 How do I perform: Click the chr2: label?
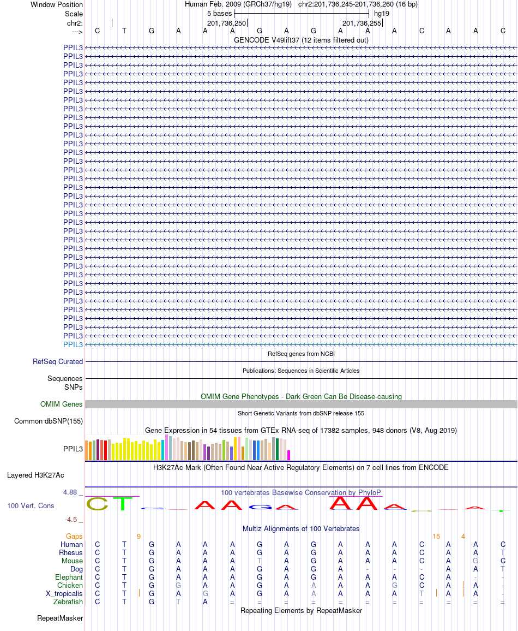click(75, 23)
